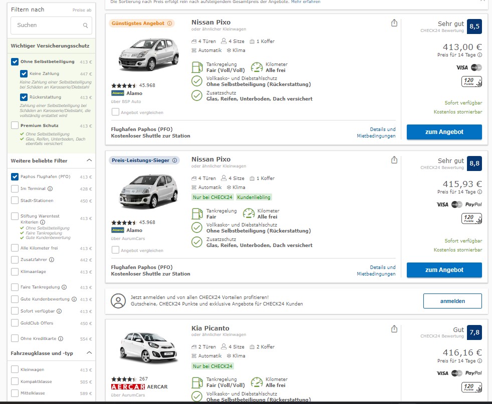Viewport: 492px width, 404px height.
Task: Check Kleinwagen vehicle class
Action: pyautogui.click(x=15, y=369)
